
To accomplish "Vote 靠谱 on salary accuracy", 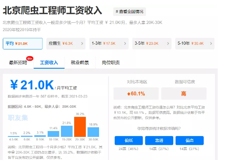I will pos(159,140).
